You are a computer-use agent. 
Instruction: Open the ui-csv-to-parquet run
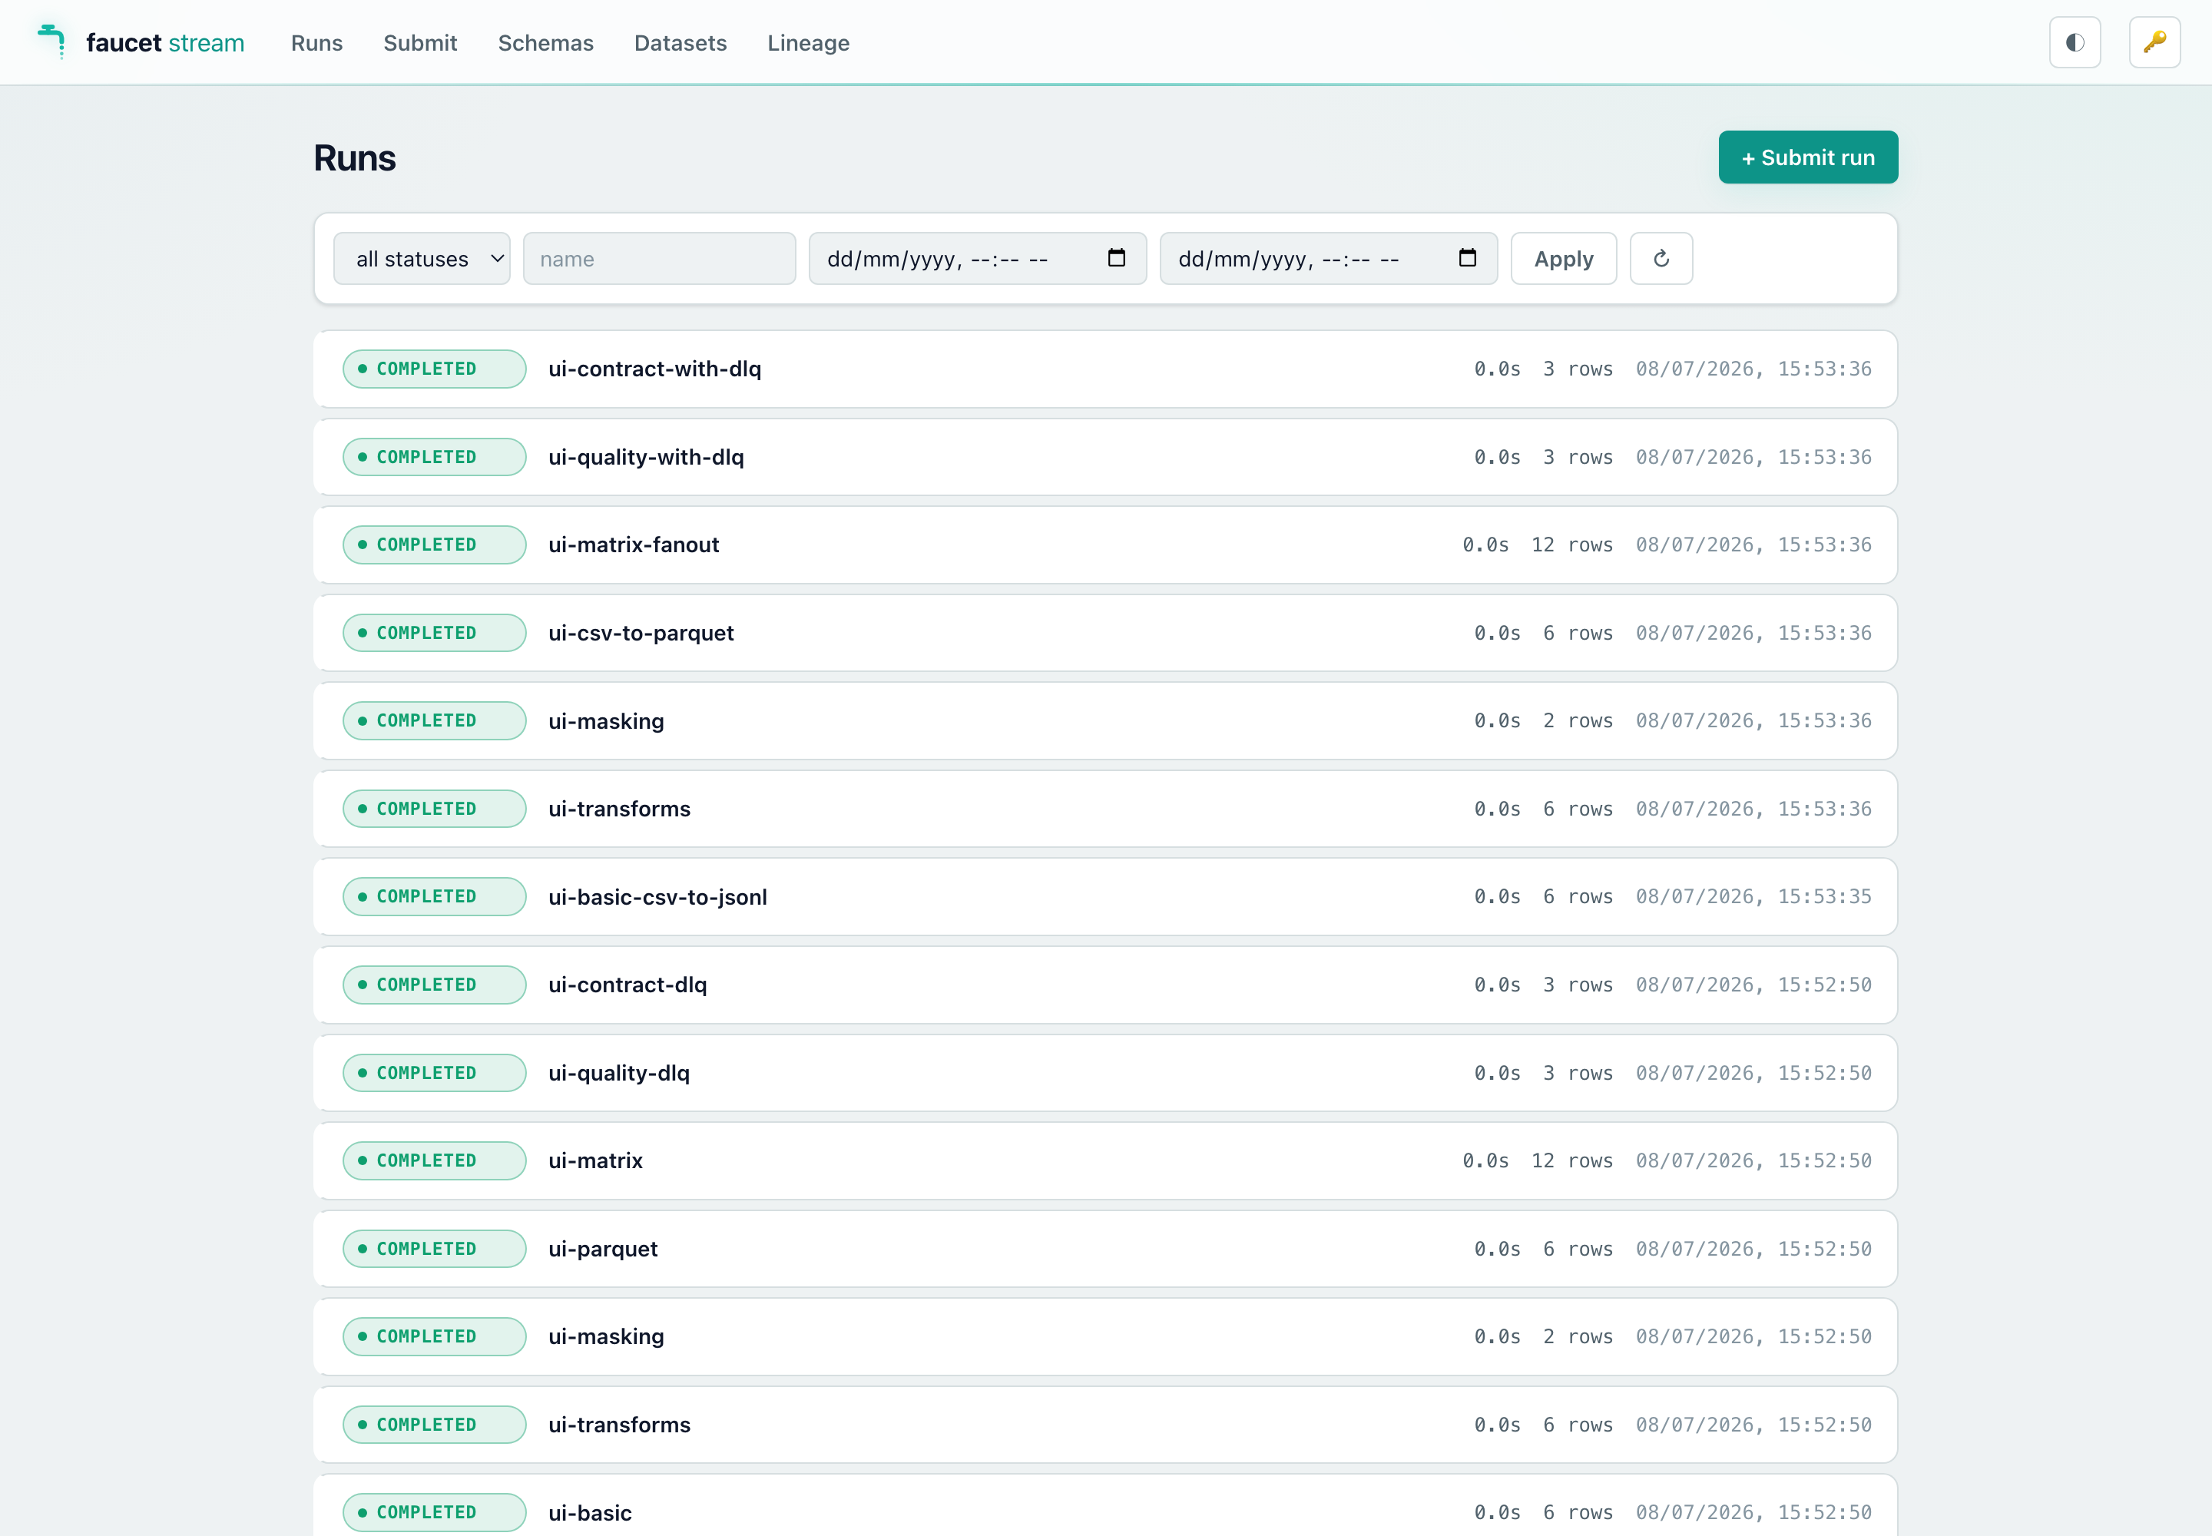[1105, 634]
